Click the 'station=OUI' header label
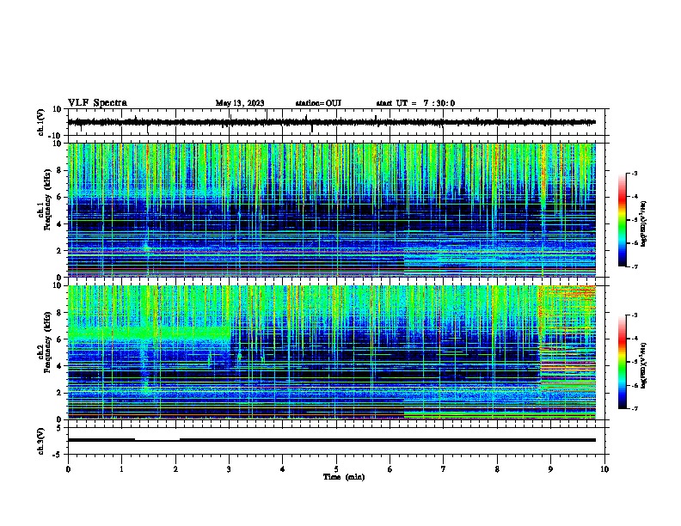This screenshot has width=681, height=526. (318, 103)
